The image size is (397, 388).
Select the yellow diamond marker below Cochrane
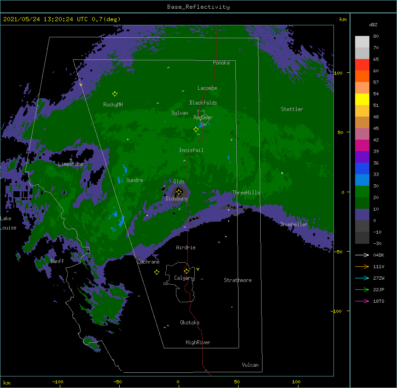pyautogui.click(x=157, y=272)
